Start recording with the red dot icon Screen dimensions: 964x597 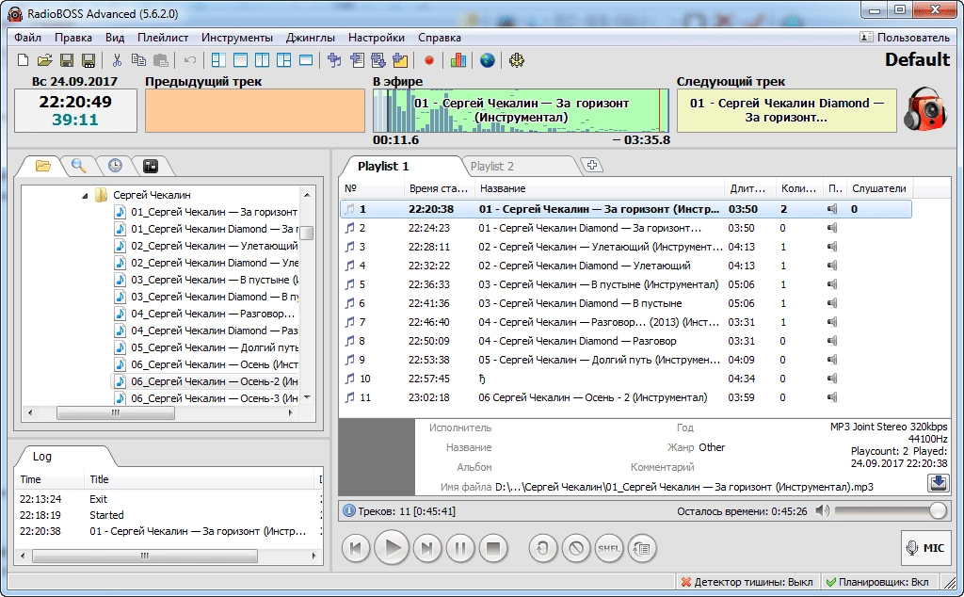click(429, 60)
